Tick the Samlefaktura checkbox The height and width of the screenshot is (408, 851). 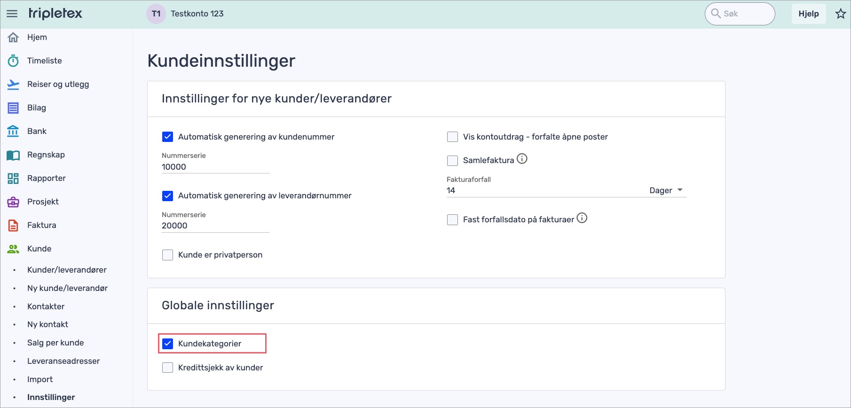tap(452, 160)
